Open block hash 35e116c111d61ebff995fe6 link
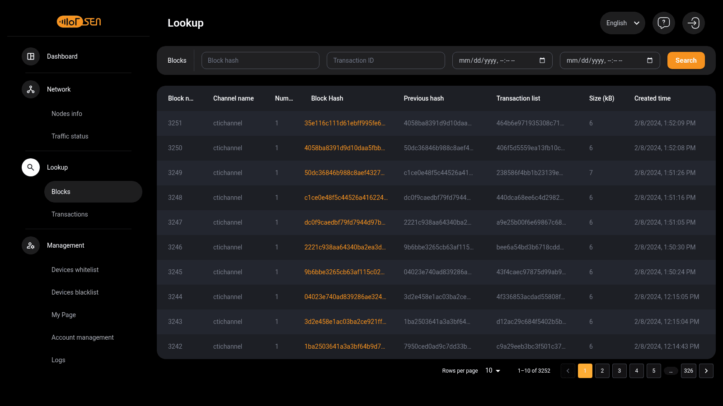Viewport: 723px width, 406px height. [x=345, y=123]
